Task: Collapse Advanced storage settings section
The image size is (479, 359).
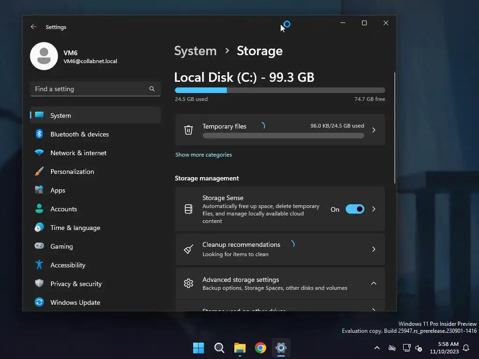Action: pyautogui.click(x=374, y=283)
